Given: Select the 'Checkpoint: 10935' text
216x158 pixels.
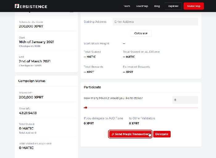Looking at the screenshot, I should [30, 65].
